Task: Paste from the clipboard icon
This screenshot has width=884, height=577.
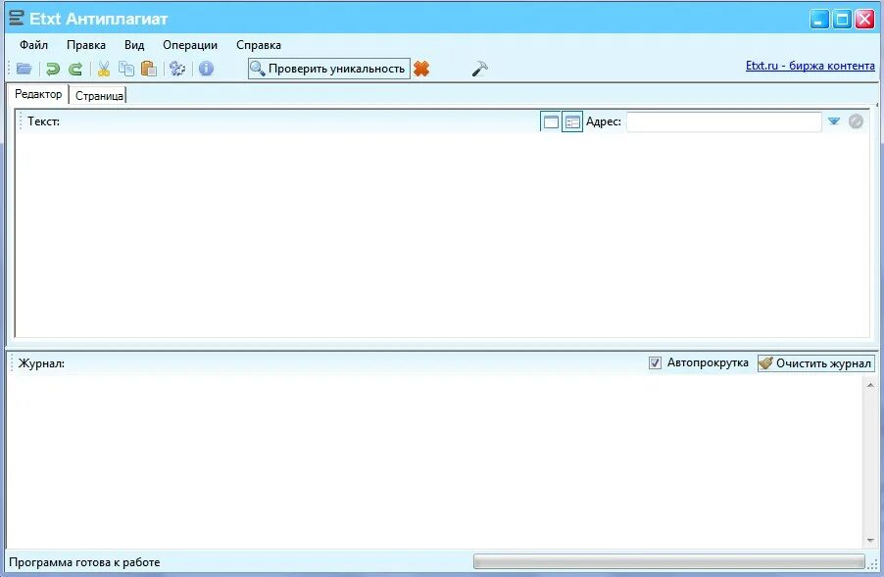Action: click(149, 69)
